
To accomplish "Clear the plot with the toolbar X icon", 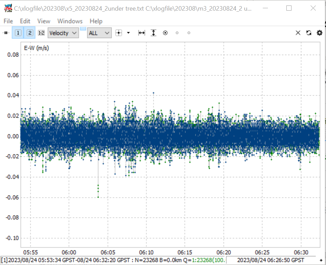I will [x=298, y=33].
